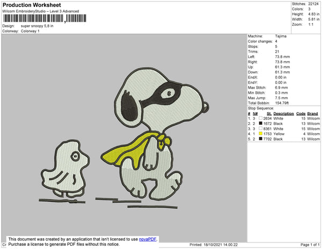Screen dimensions: 322x249
Task: Click the Trims value '21'
Action: coord(277,52)
